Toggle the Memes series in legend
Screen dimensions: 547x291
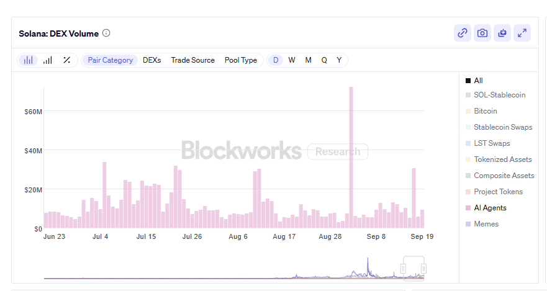pyautogui.click(x=482, y=224)
